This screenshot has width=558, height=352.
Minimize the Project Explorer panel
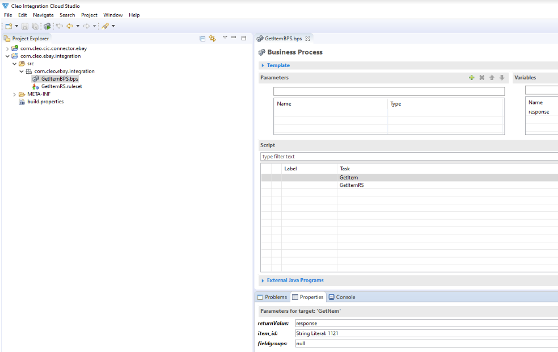[234, 37]
